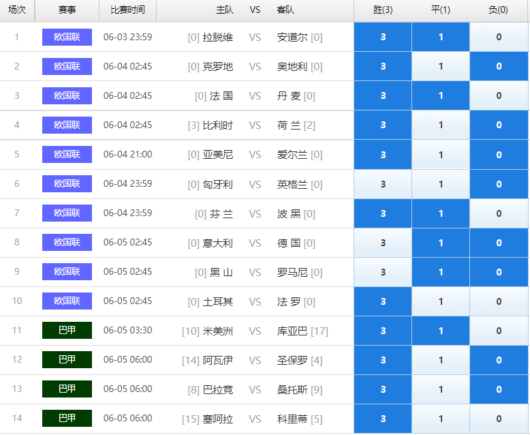530x435 pixels.
Task: Toggle win (3) for 法国 vs 丹麦
Action: 383,95
